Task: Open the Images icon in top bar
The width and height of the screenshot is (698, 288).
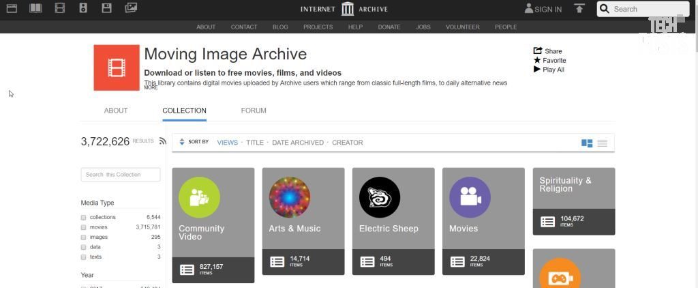Action: (131, 8)
